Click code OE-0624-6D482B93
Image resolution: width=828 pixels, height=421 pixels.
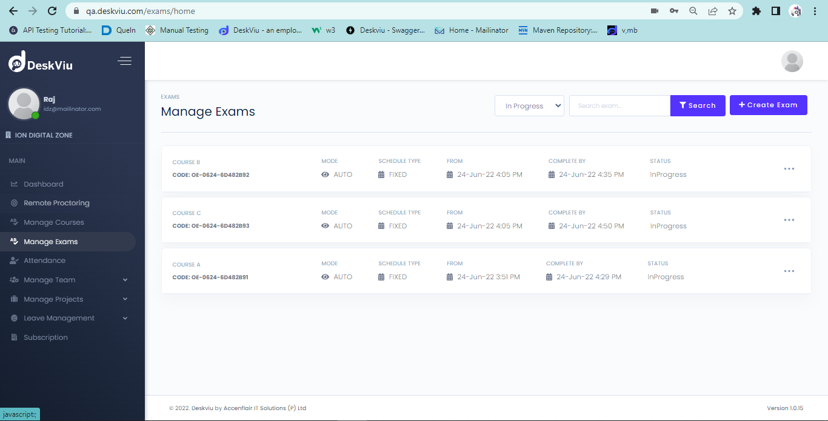[211, 226]
